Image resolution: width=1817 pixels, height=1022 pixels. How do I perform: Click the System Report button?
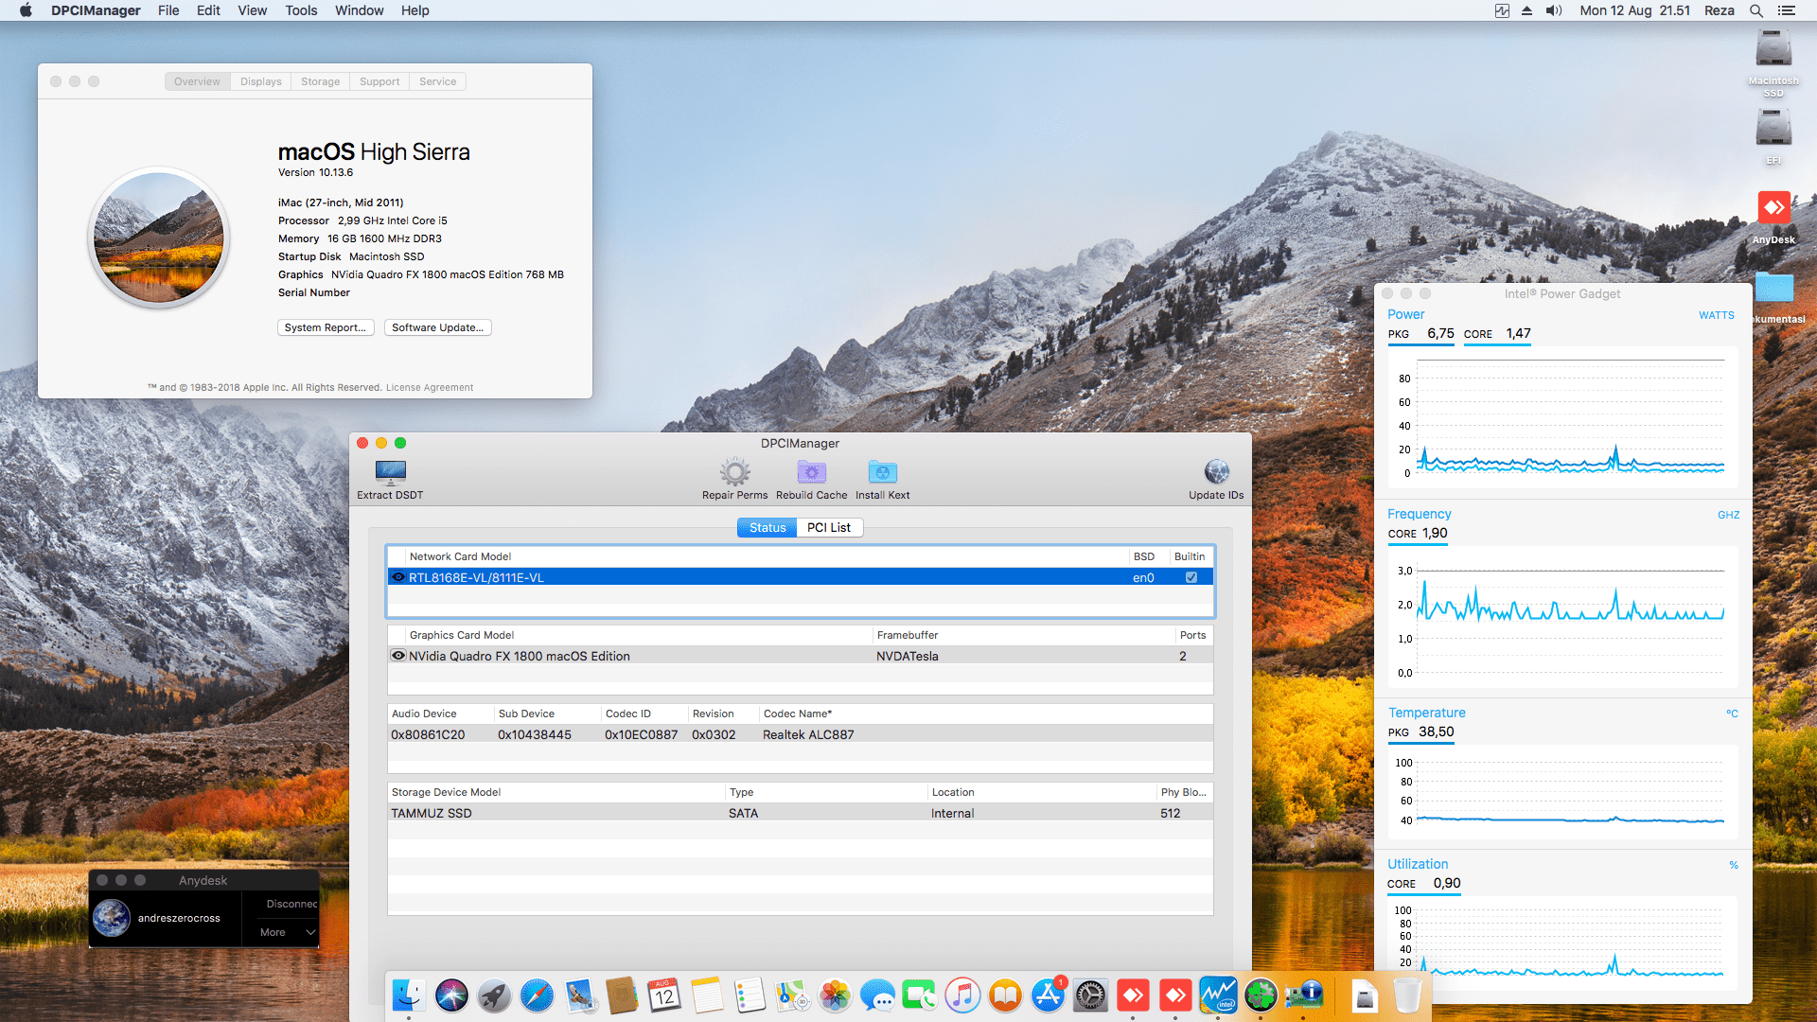click(326, 327)
